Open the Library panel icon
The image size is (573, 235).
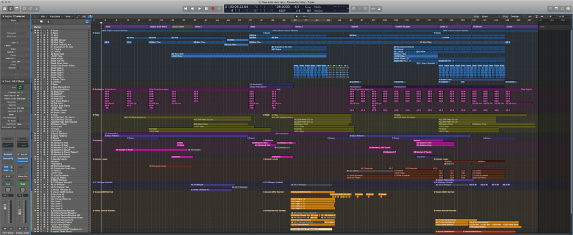click(4, 8)
